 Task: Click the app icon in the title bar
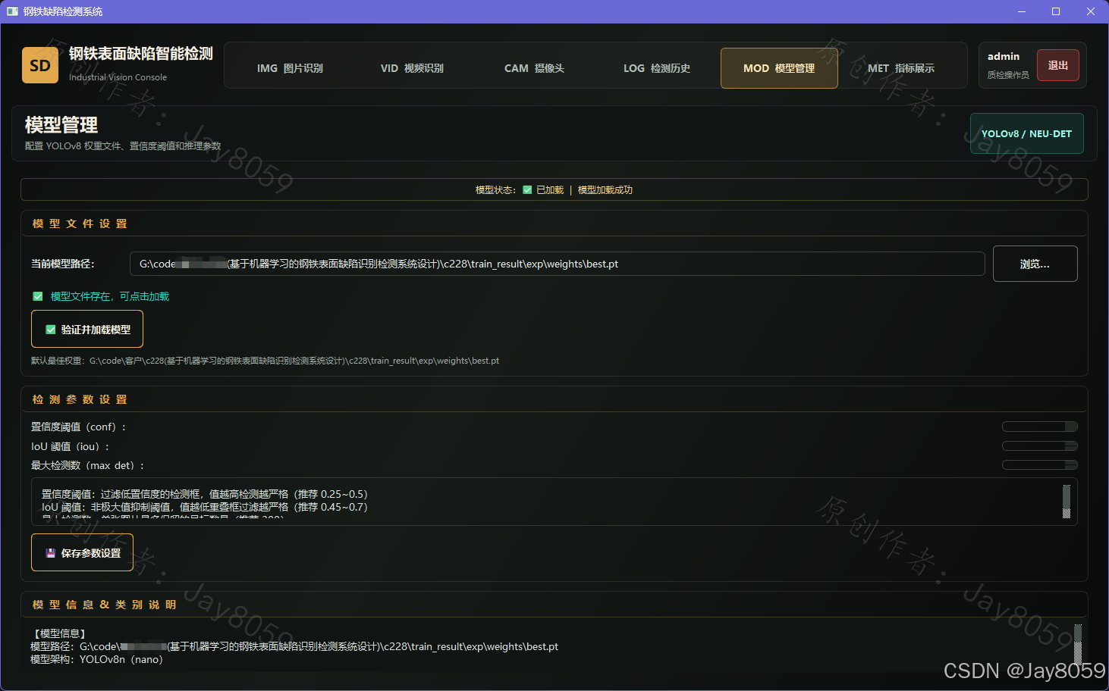click(x=12, y=11)
